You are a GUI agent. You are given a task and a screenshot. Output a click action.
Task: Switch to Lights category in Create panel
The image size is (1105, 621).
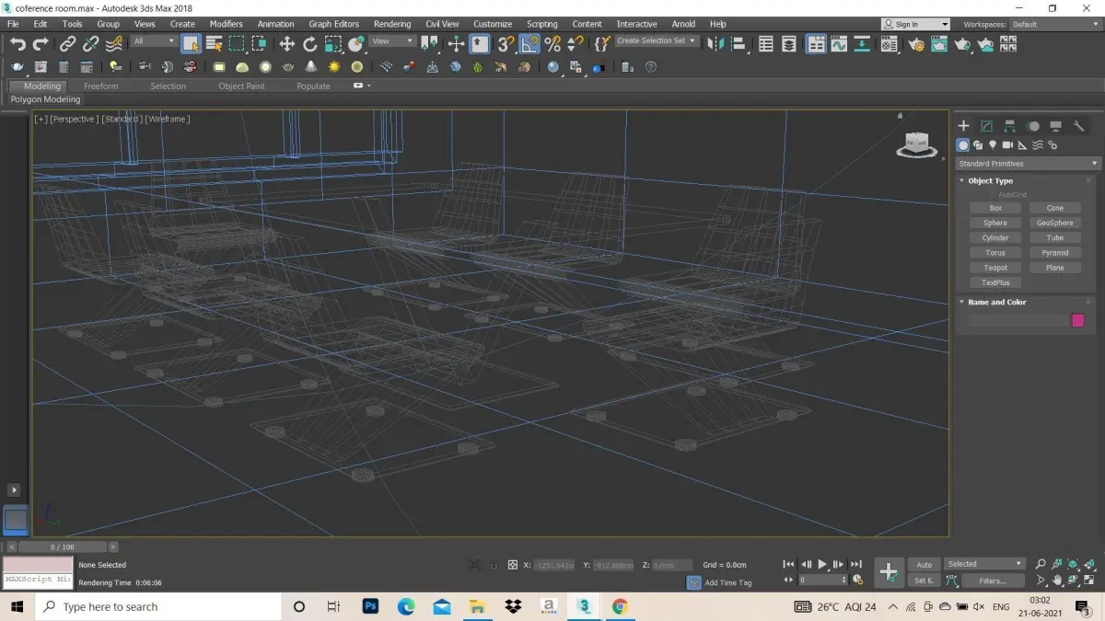click(993, 145)
